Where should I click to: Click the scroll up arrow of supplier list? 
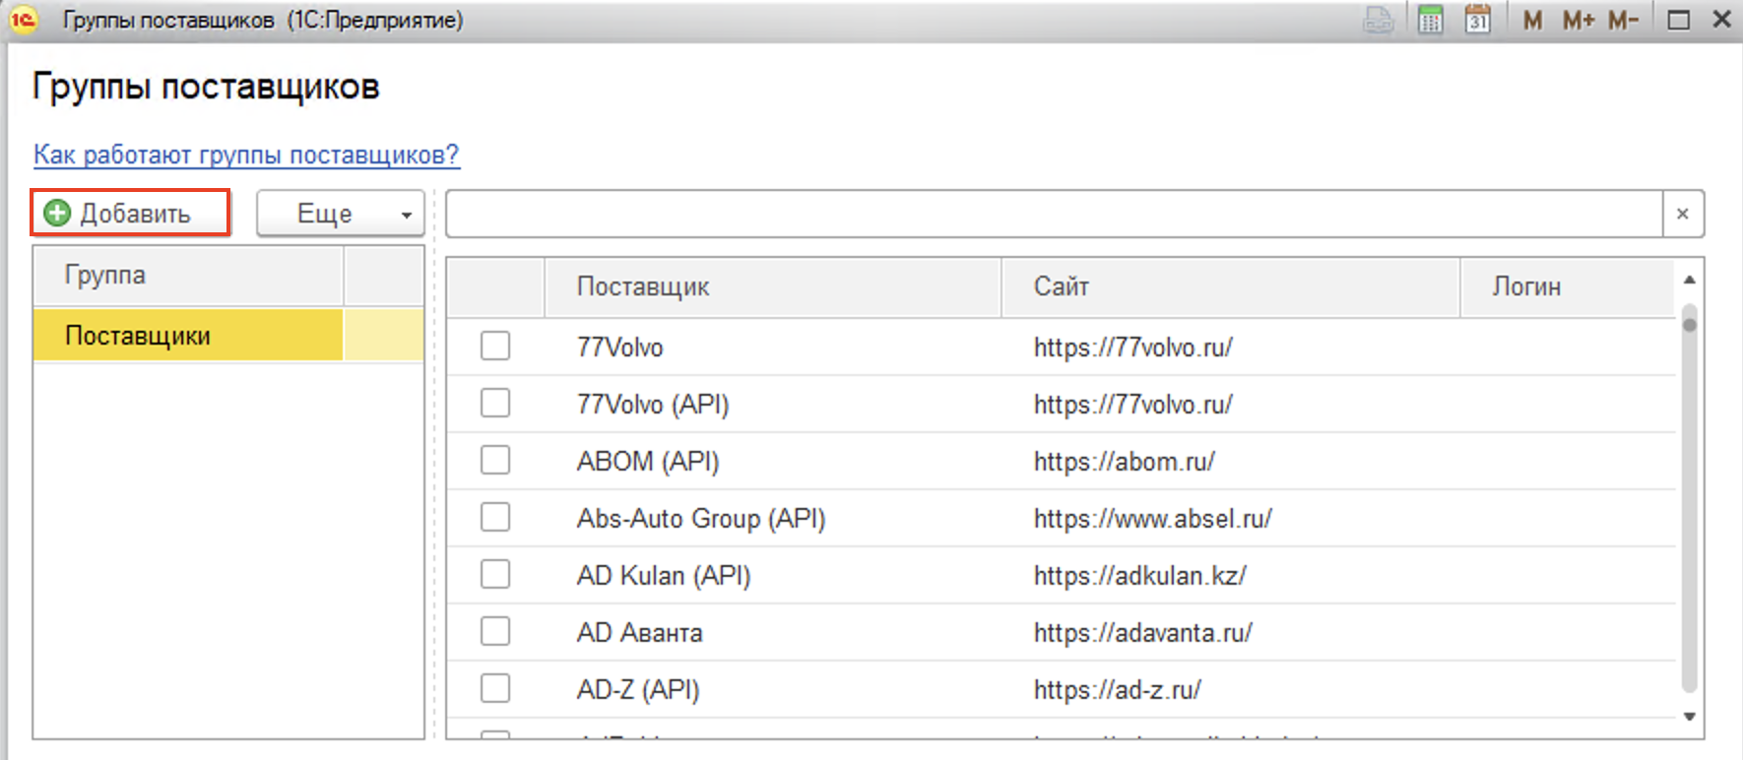[x=1689, y=280]
